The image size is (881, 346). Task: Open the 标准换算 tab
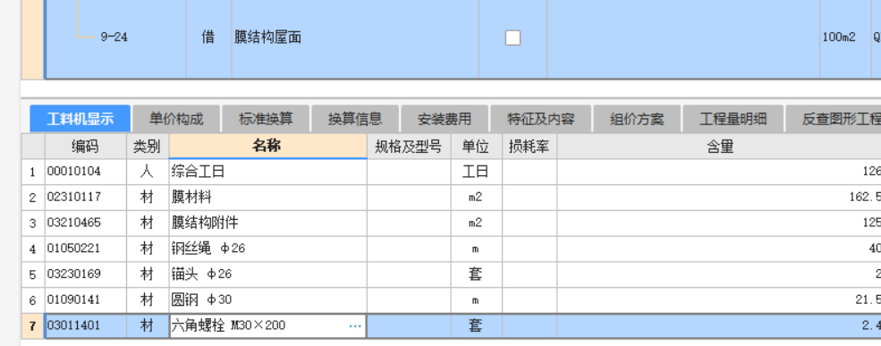[266, 119]
